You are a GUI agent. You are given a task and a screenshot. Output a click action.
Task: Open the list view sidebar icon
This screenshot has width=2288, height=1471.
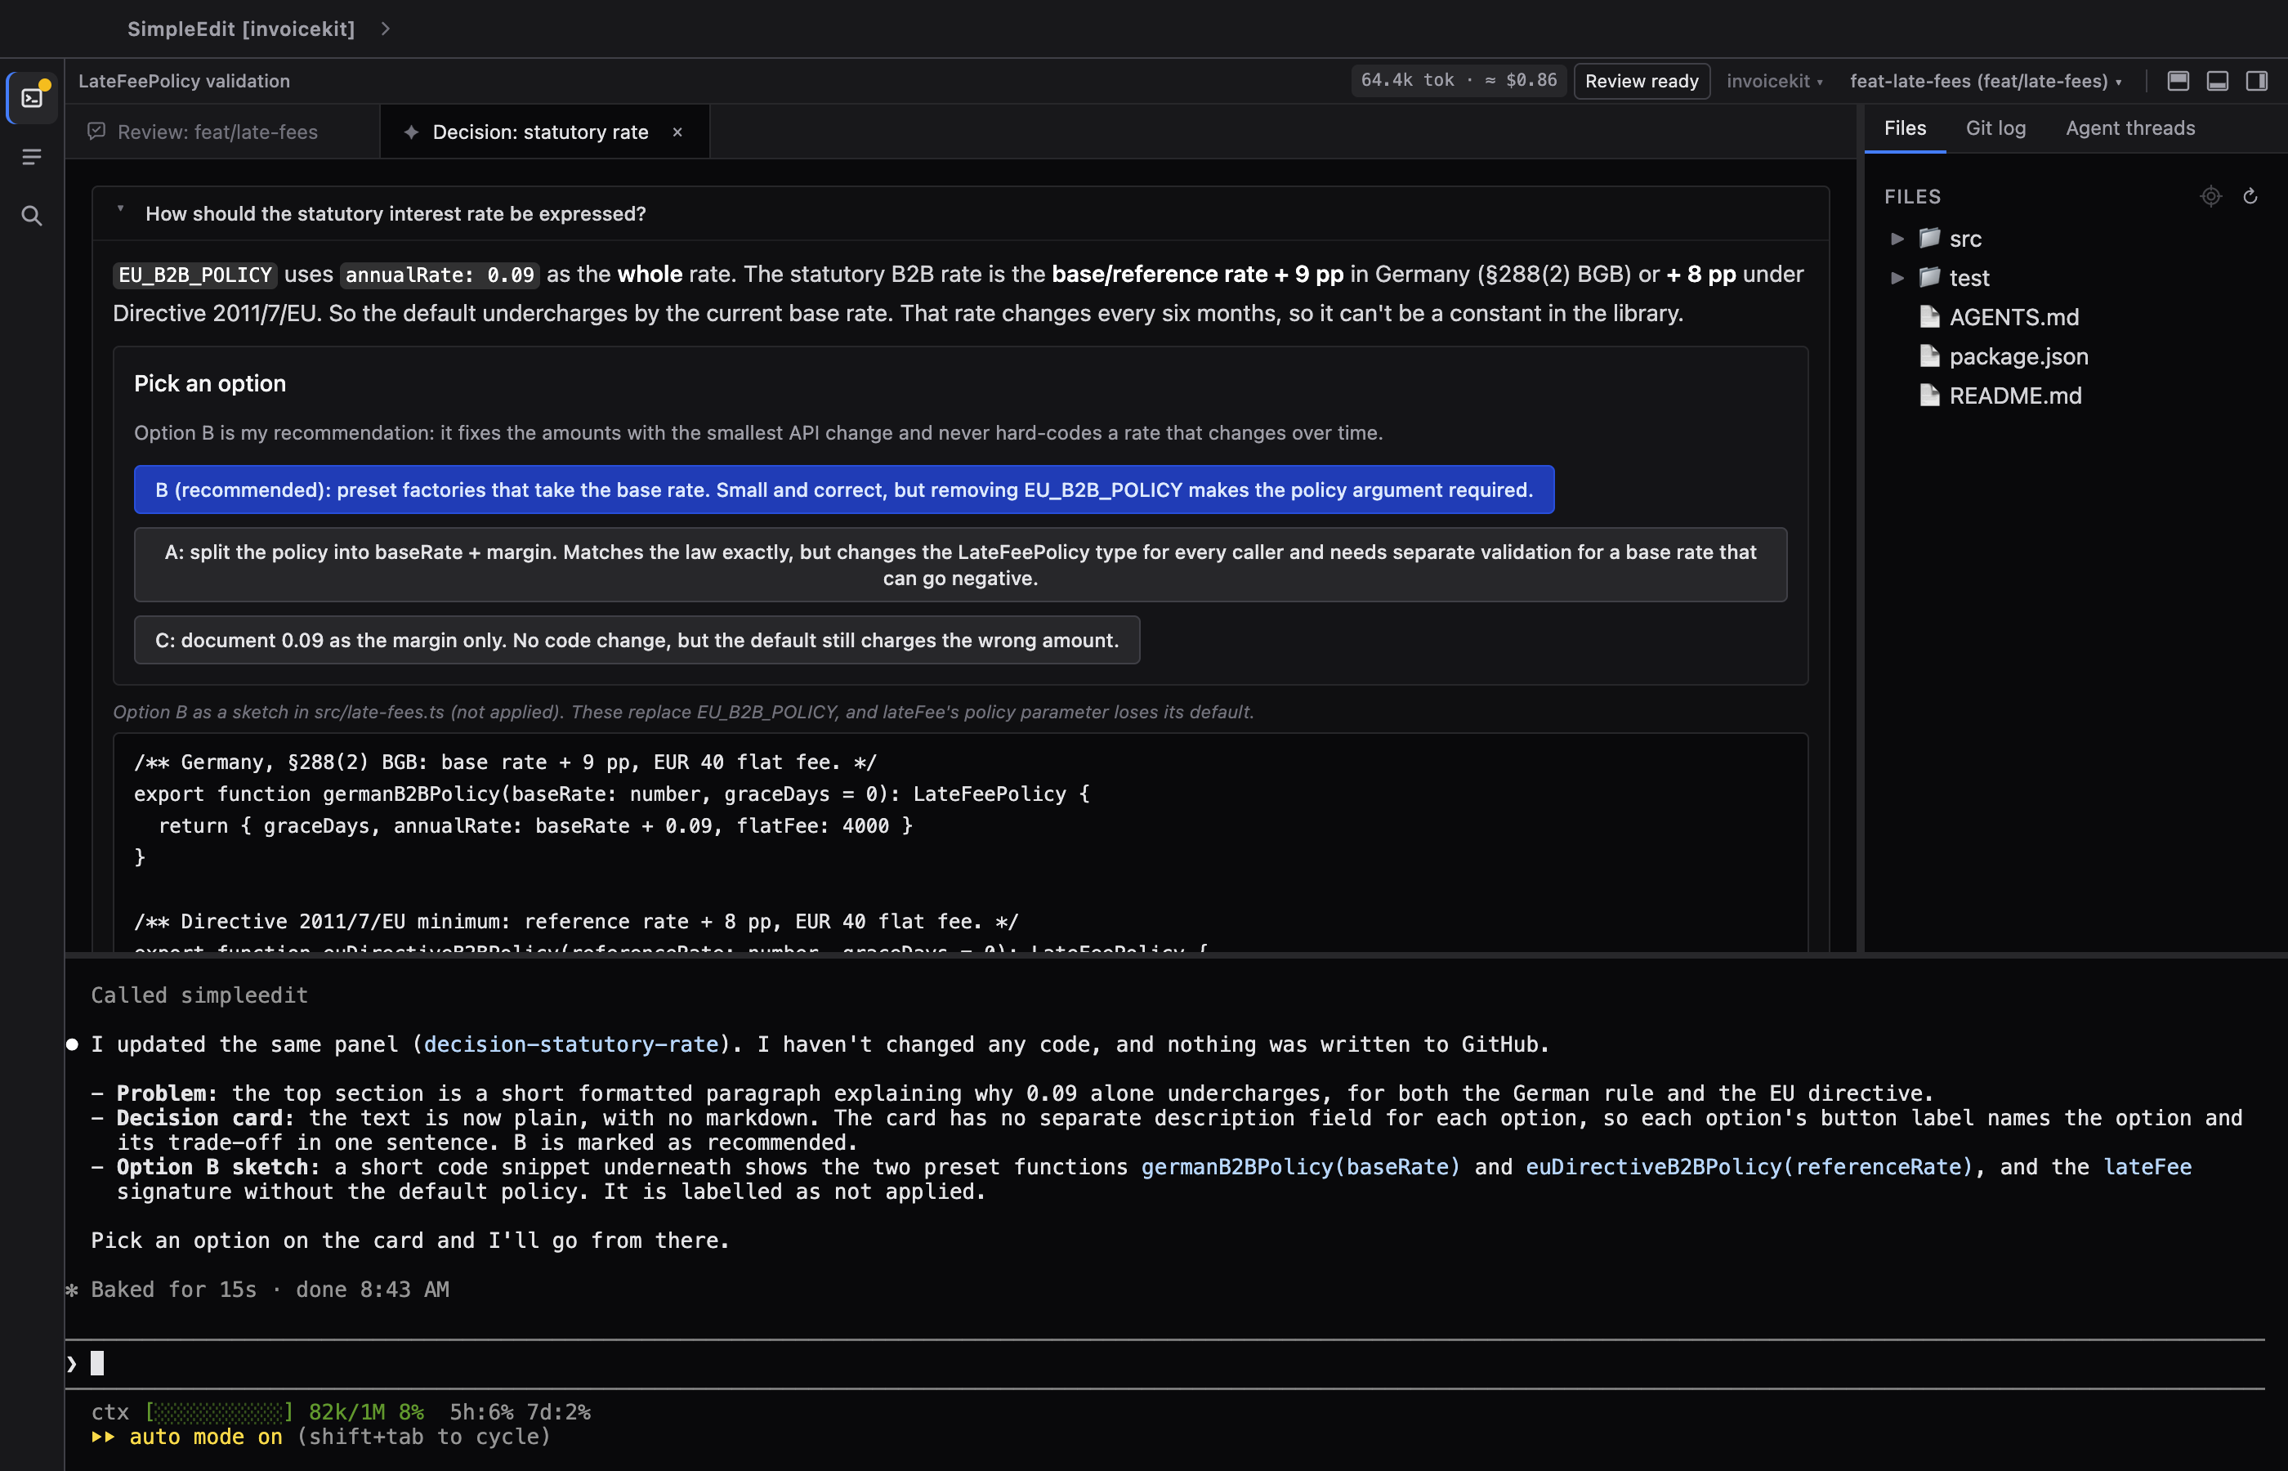pyautogui.click(x=33, y=157)
